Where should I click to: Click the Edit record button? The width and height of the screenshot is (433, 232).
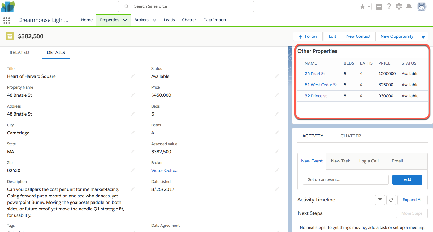tap(332, 36)
